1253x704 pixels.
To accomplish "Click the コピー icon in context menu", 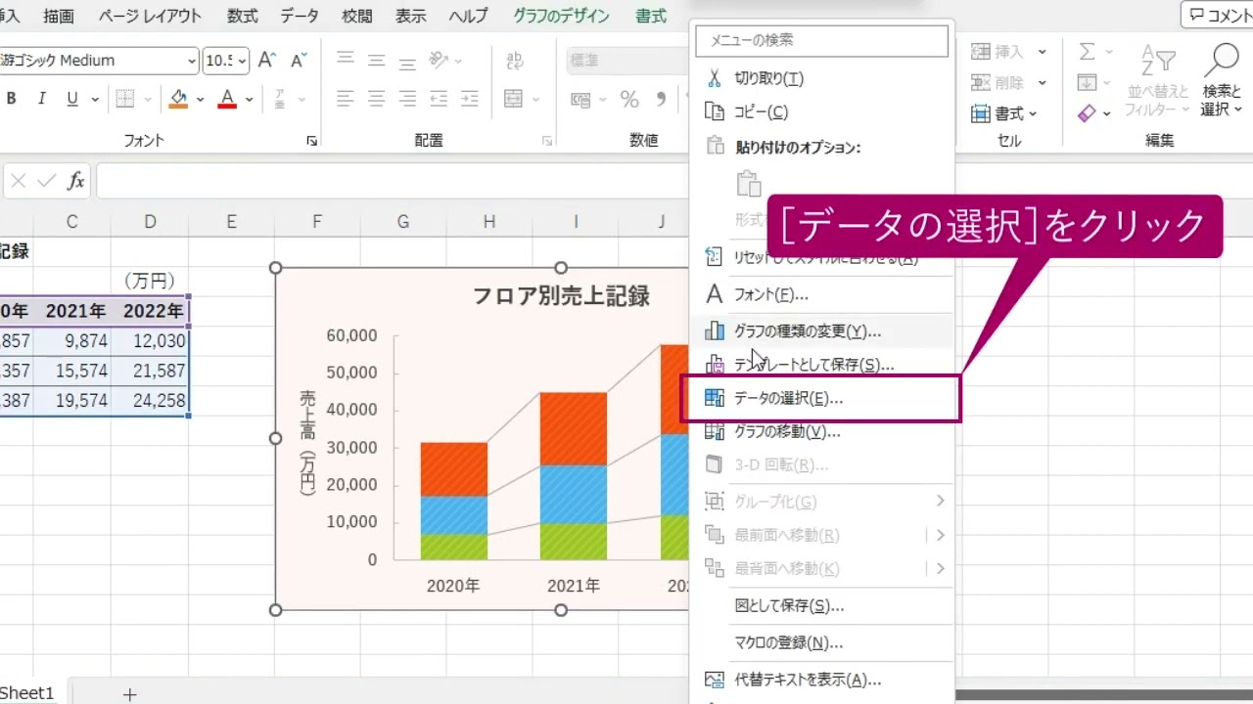I will 716,110.
